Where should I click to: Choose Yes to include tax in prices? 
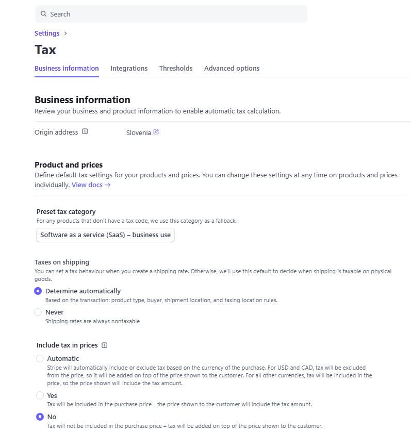tap(40, 395)
